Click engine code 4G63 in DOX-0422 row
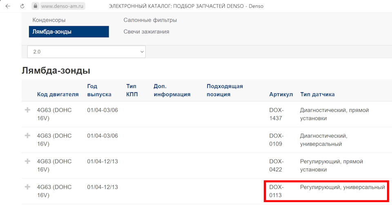392x209 pixels. [x=54, y=166]
